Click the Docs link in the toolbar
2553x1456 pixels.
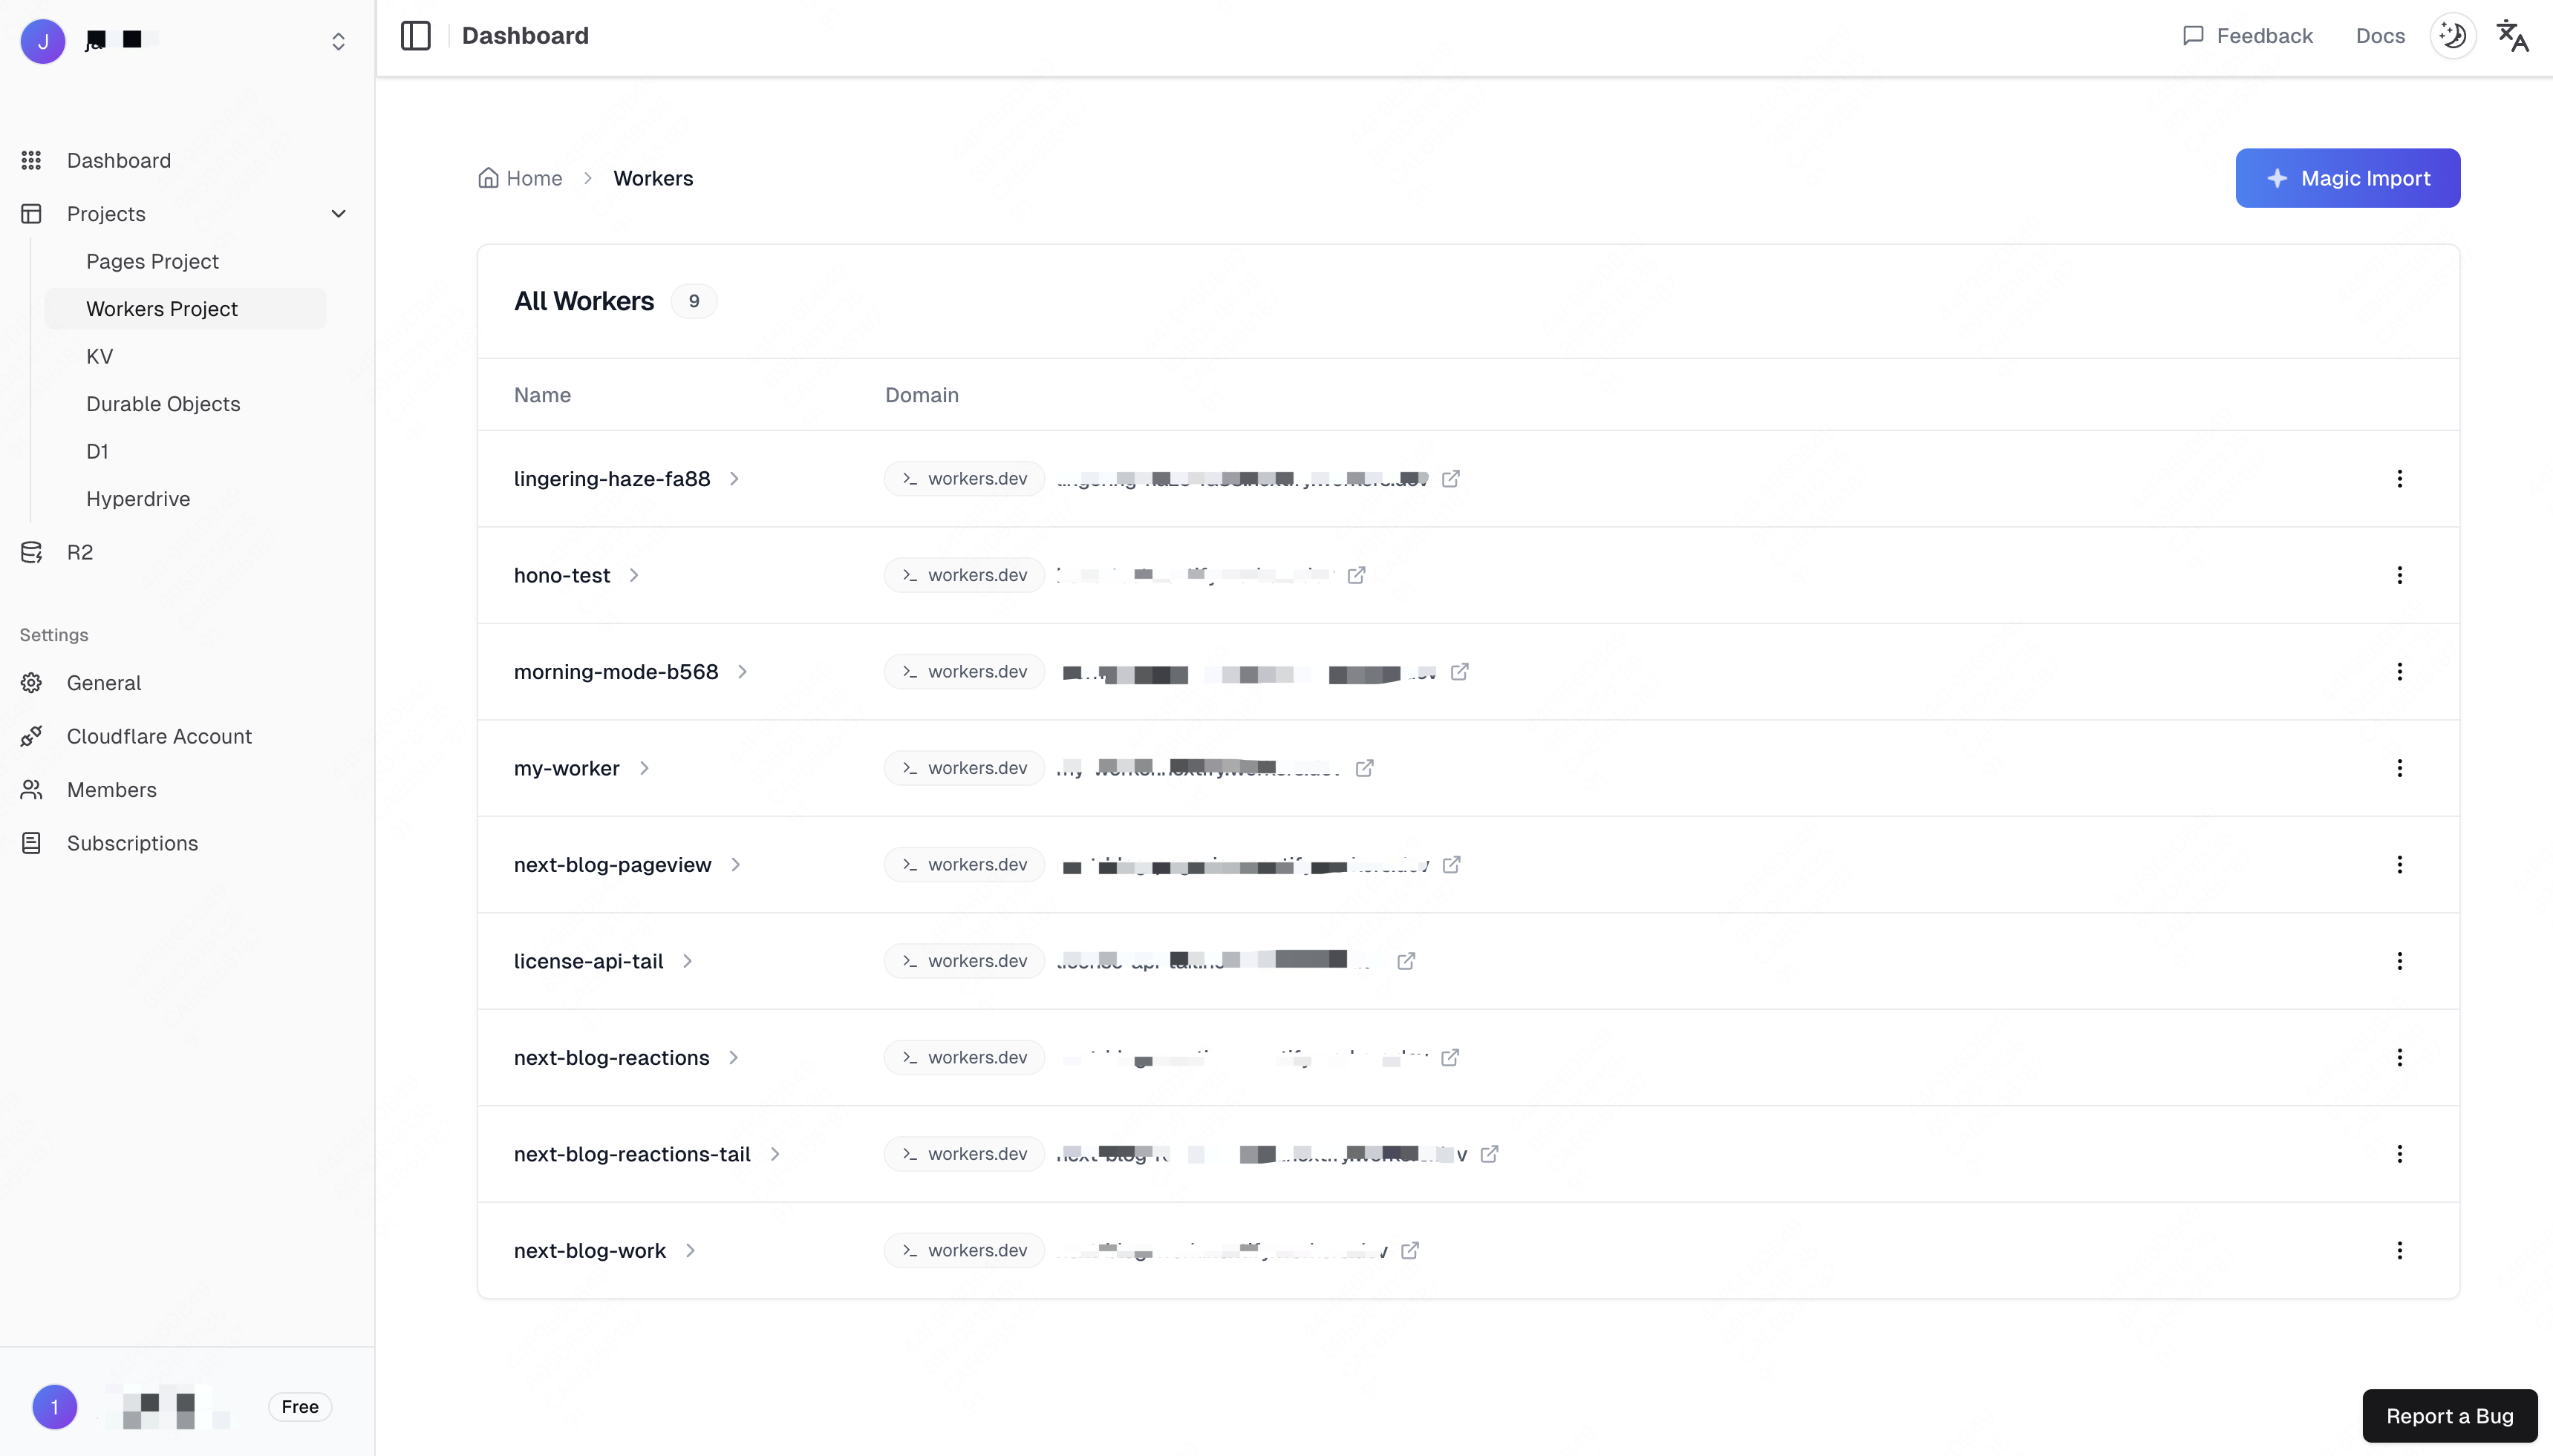[2379, 35]
